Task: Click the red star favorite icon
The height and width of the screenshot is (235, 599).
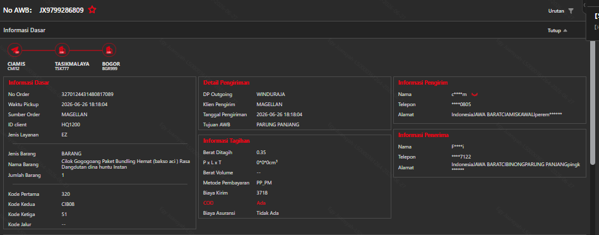Action: (x=92, y=10)
